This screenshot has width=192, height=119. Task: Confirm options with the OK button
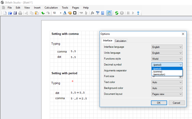point(159,103)
